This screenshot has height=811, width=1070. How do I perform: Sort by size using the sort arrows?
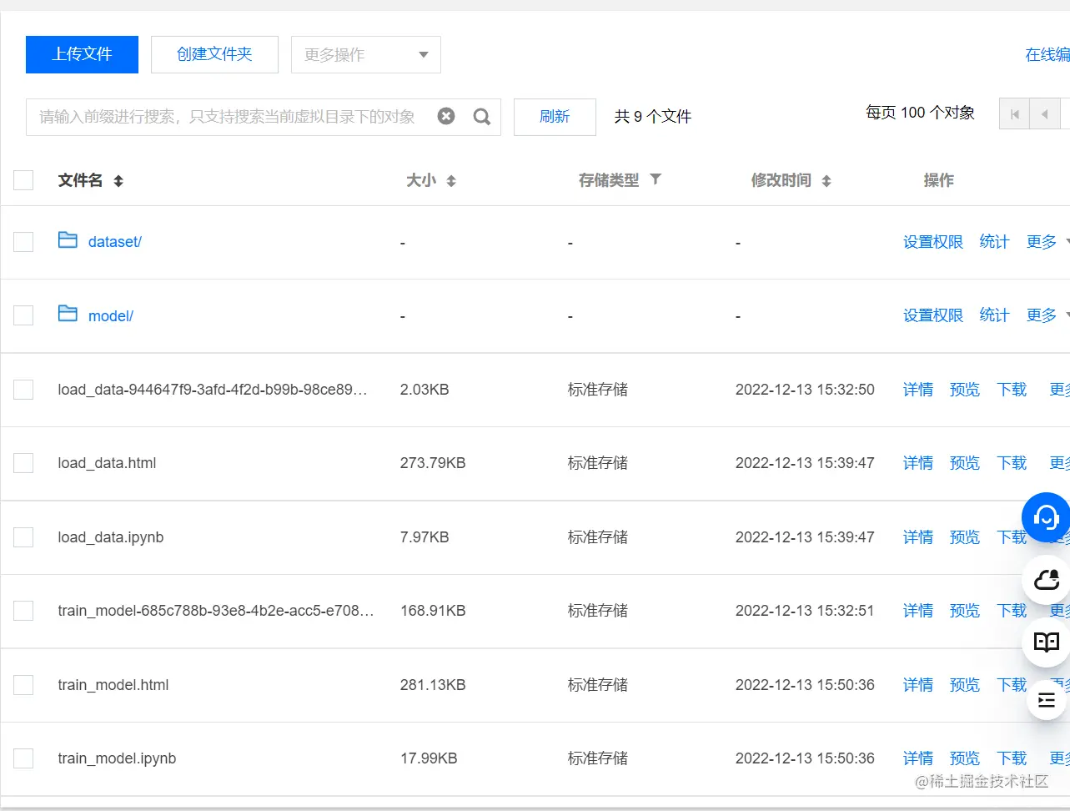tap(451, 181)
